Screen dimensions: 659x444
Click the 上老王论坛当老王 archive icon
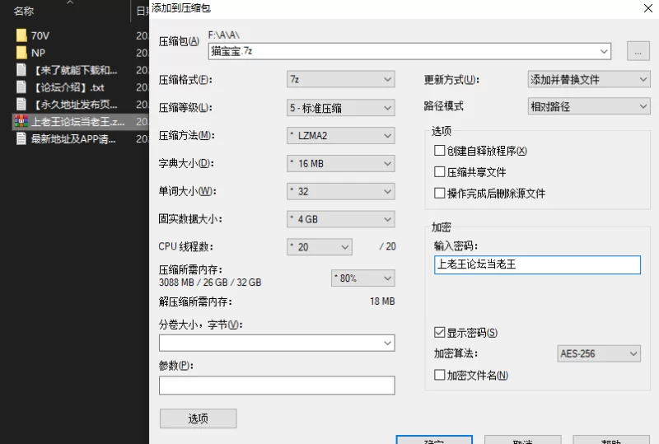pos(21,122)
